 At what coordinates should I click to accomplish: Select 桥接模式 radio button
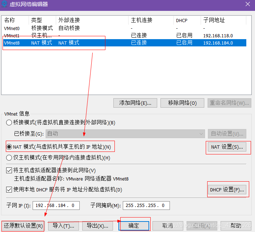click(x=9, y=123)
